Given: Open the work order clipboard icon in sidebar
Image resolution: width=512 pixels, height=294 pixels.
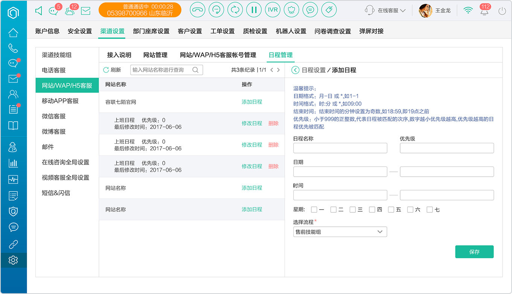Looking at the screenshot, I should click(14, 109).
